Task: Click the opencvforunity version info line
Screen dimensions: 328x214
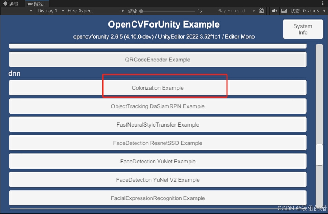Action: pyautogui.click(x=164, y=37)
